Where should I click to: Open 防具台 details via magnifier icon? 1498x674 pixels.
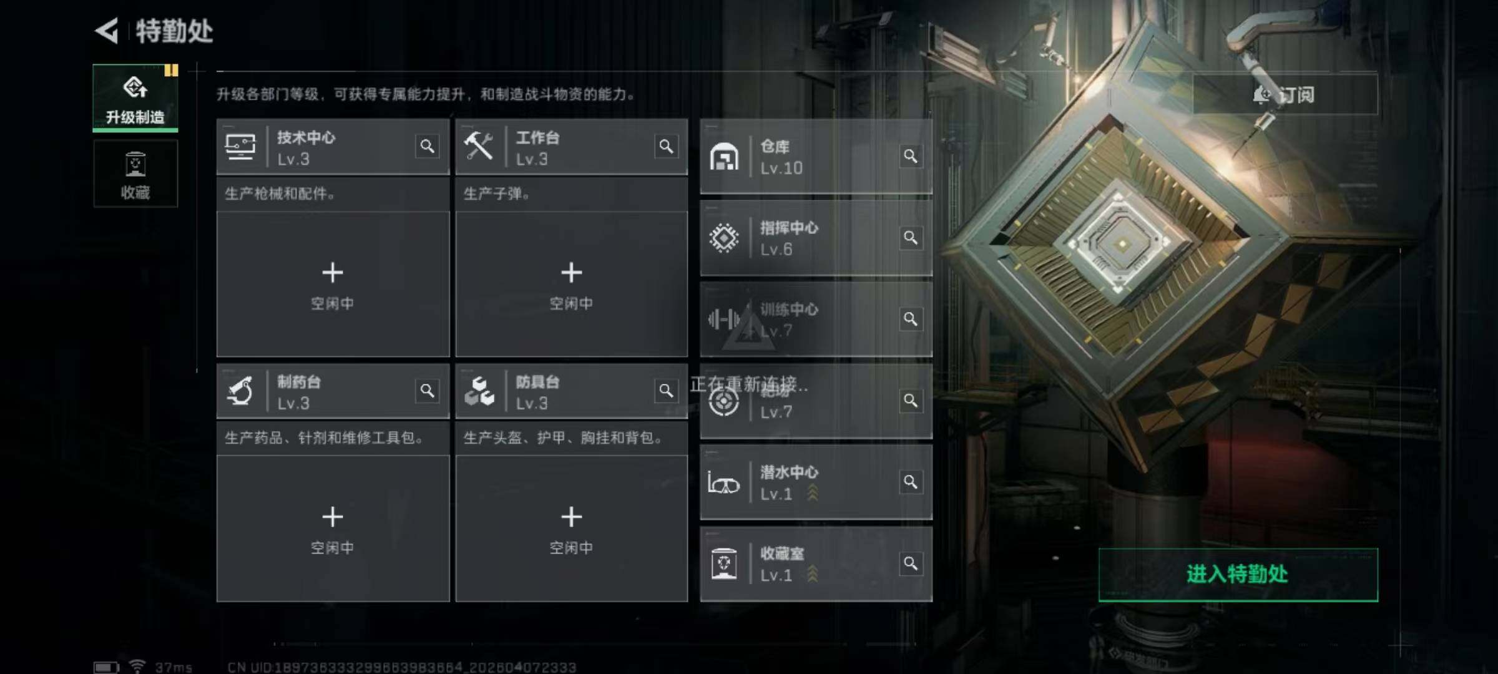coord(666,391)
